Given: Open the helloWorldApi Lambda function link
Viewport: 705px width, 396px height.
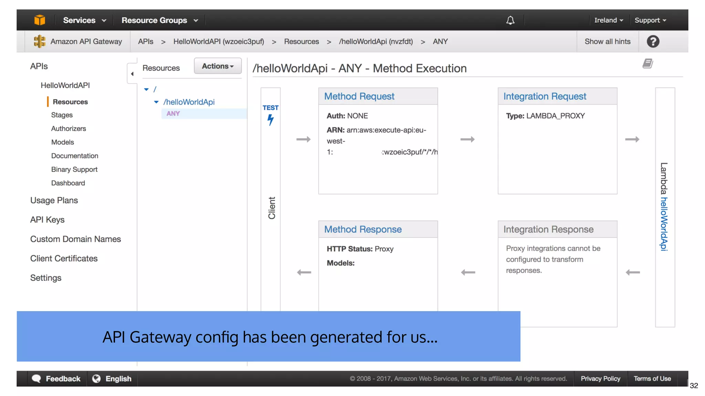Looking at the screenshot, I should [x=664, y=224].
